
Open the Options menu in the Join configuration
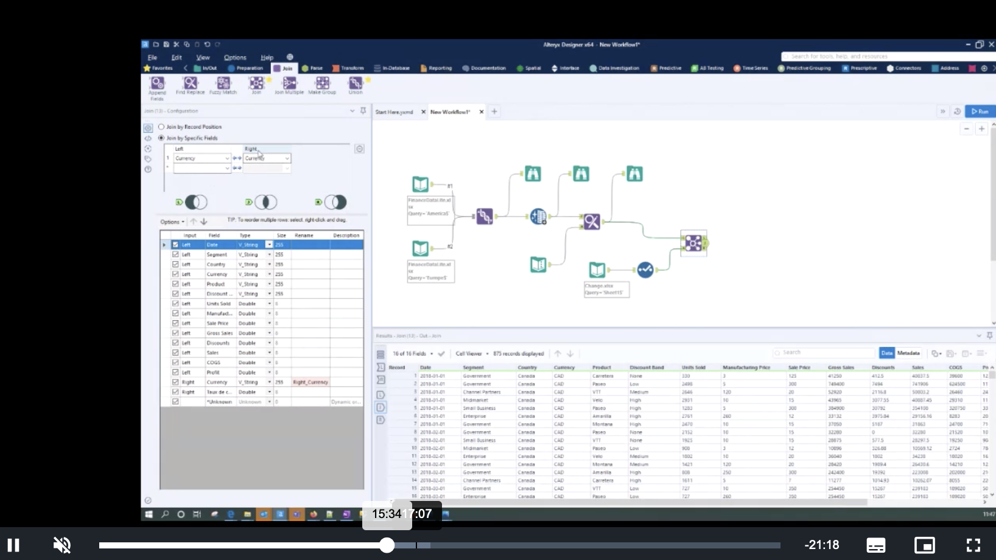(172, 222)
